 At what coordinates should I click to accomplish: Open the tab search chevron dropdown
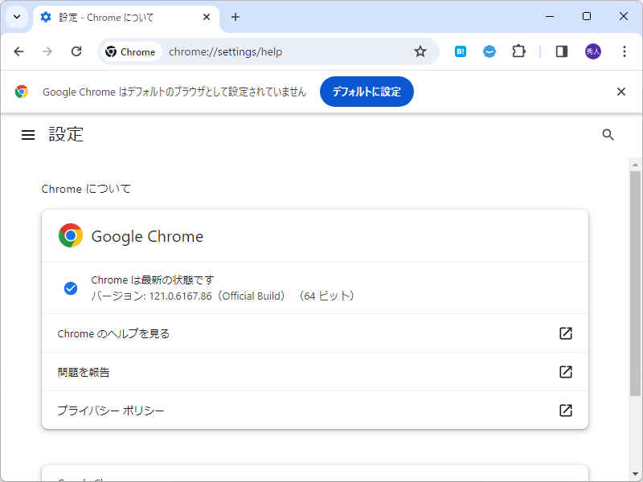pos(17,16)
